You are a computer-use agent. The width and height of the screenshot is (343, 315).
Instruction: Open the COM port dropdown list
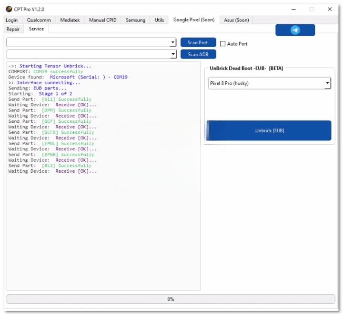coord(173,42)
